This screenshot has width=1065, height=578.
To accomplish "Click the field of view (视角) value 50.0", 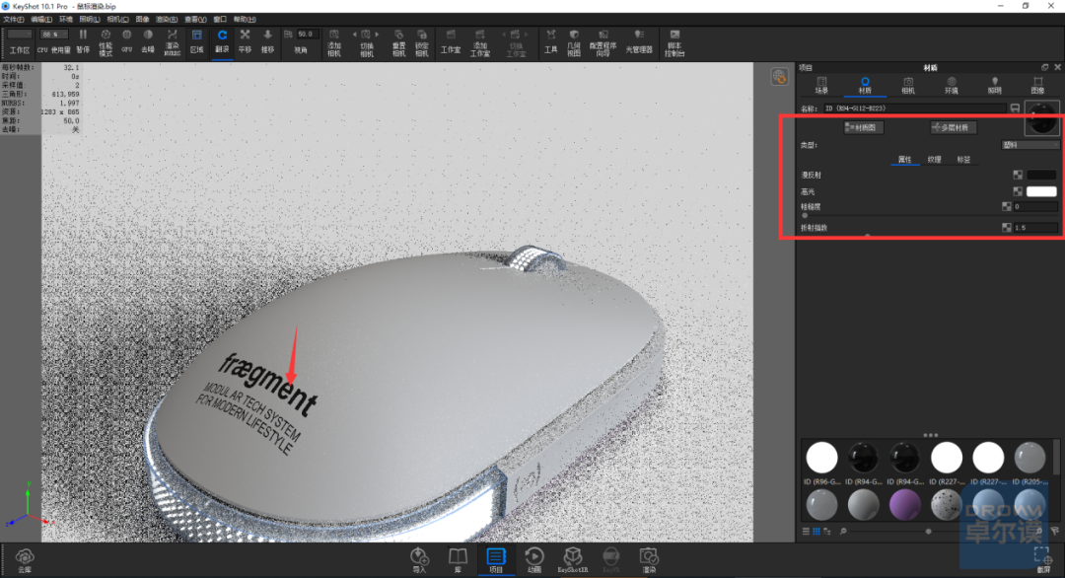I will pyautogui.click(x=307, y=34).
